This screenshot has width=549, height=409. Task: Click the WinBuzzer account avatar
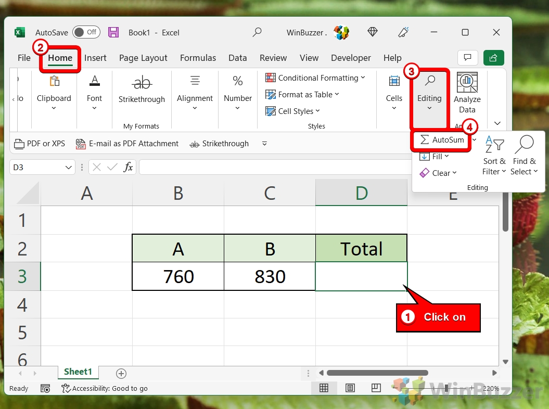tap(341, 32)
